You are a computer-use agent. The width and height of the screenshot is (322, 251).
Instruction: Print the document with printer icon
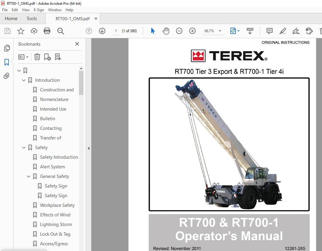click(47, 31)
